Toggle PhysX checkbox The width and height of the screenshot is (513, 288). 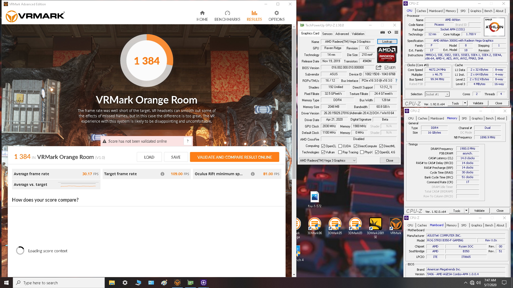click(x=362, y=152)
